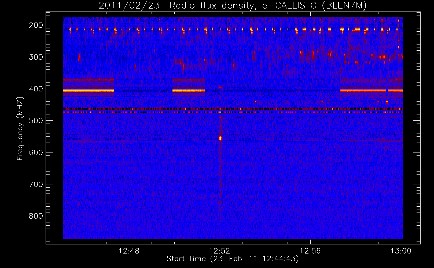Click the 'Start Time (23-Feb-11 12:44:43)' axis label

point(233,259)
